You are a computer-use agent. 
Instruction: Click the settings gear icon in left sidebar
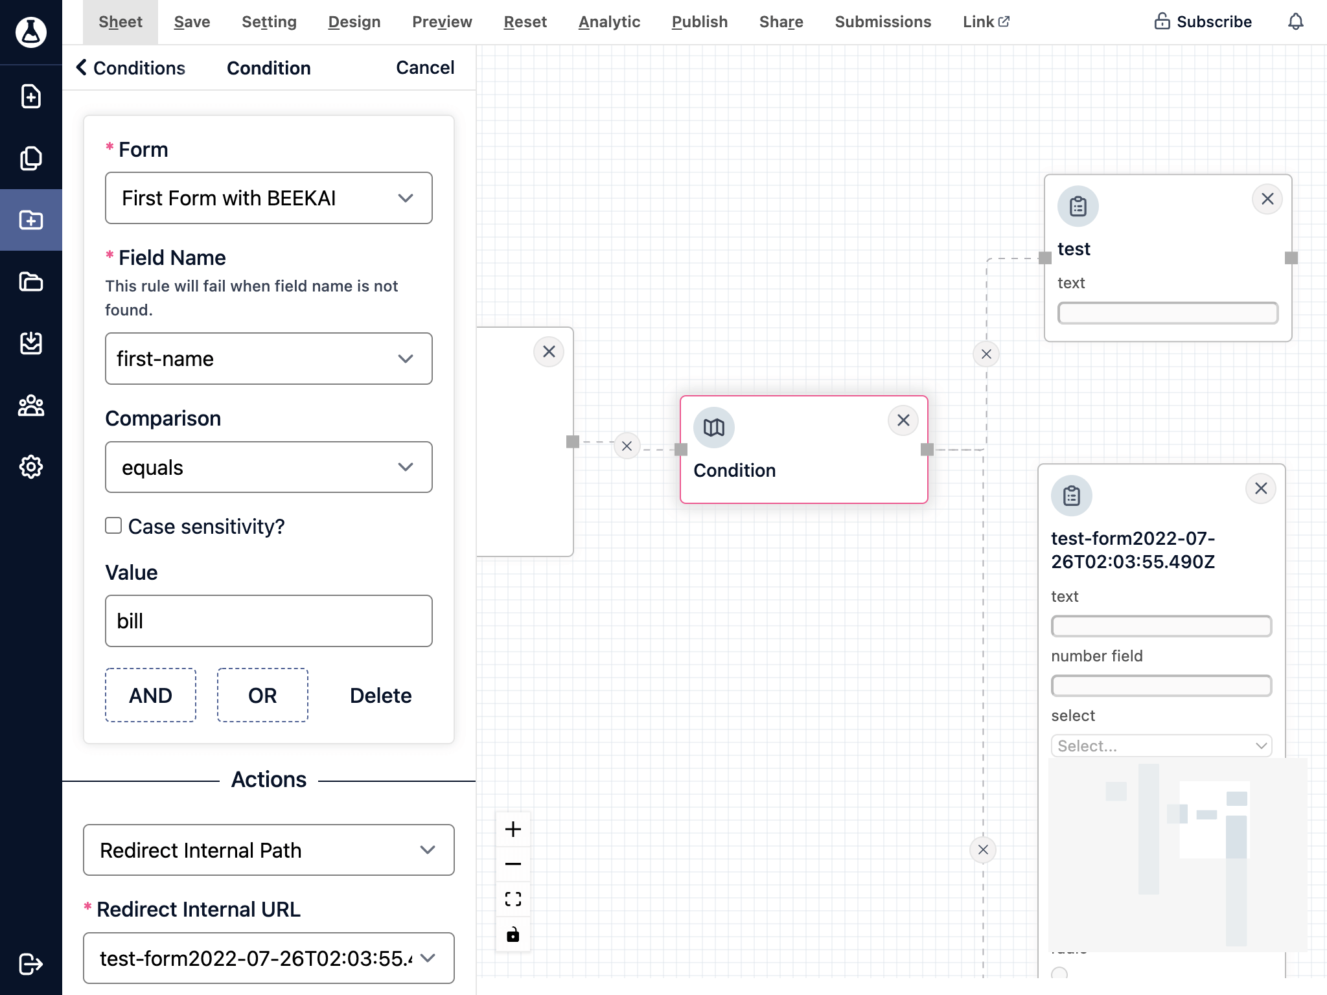point(30,466)
